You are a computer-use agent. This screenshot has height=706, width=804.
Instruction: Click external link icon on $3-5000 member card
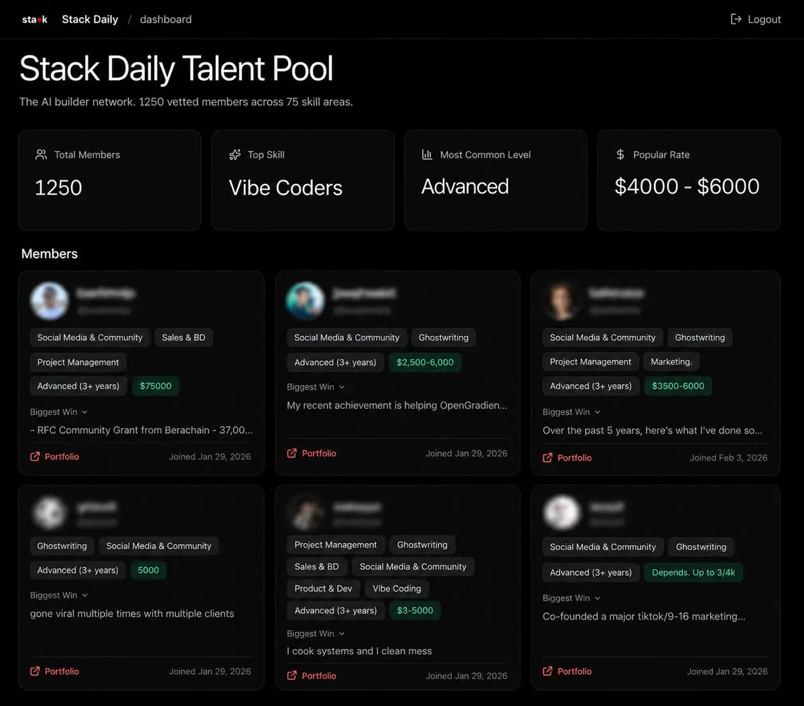click(291, 675)
